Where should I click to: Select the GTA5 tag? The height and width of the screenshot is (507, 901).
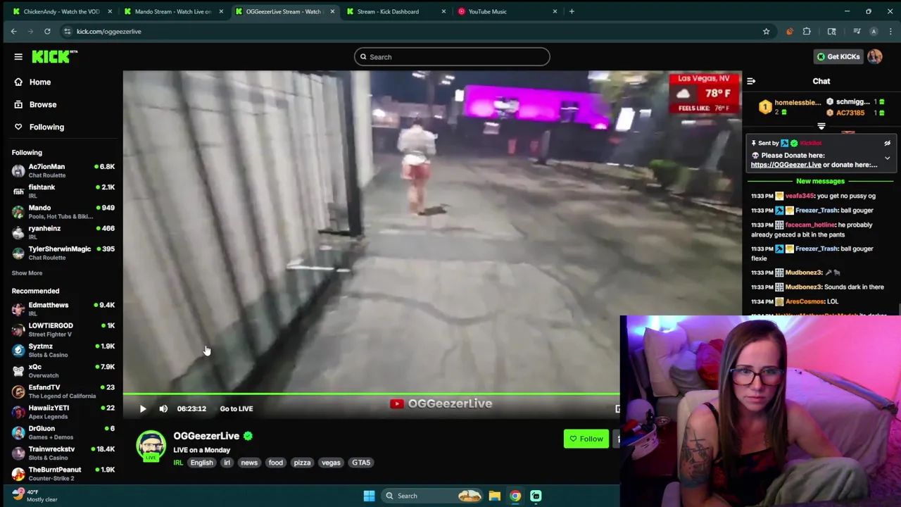point(361,463)
